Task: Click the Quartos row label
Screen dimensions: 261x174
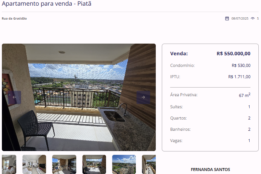Action: (178, 118)
